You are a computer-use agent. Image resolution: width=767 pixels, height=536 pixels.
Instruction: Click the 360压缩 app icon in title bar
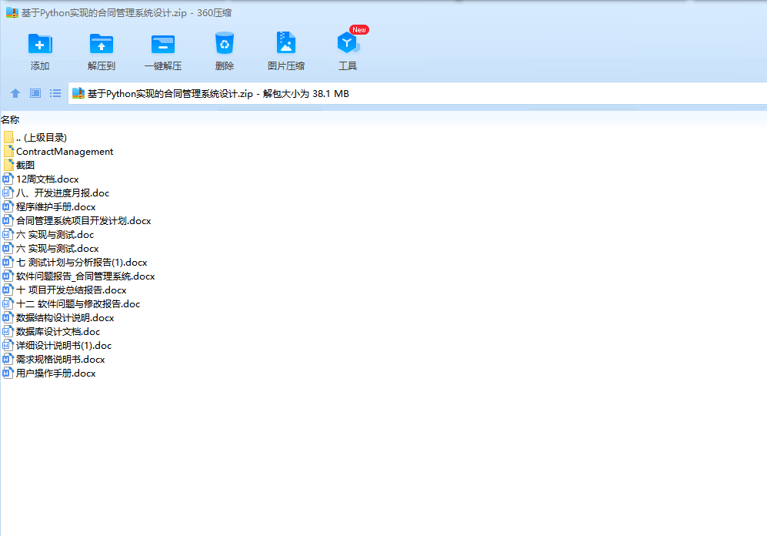point(12,12)
